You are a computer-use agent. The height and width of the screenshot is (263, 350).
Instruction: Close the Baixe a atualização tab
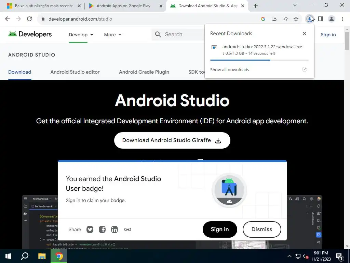[x=79, y=6]
